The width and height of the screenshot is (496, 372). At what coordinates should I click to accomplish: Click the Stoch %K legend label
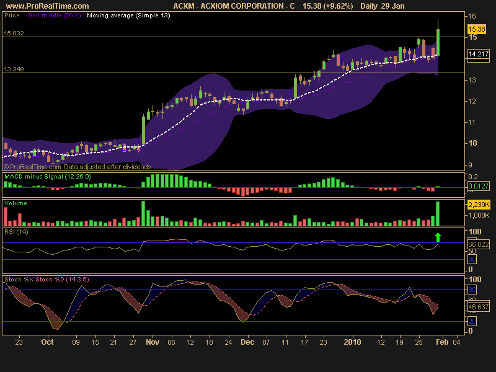click(19, 280)
